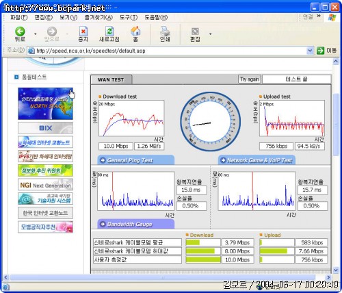Click green Go arrow beside address bar
Image resolution: width=342 pixels, height=293 pixels.
[320, 51]
